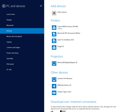Select the Snagit 12 printer icon
Screen dimensions: 119x112
coord(54,47)
